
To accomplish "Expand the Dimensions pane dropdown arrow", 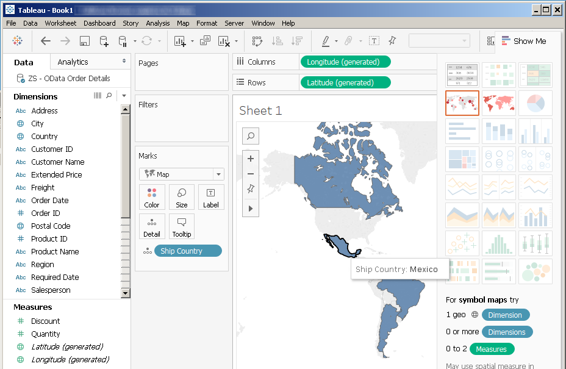I will click(x=124, y=96).
